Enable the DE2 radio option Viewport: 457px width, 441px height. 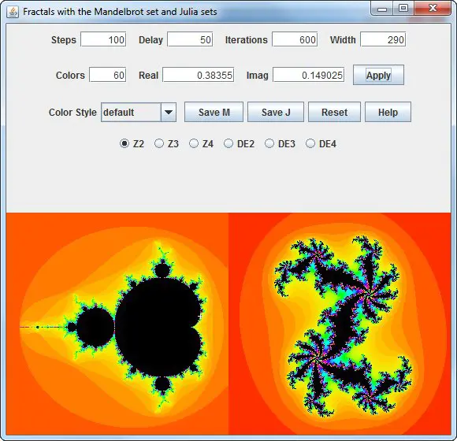point(228,143)
